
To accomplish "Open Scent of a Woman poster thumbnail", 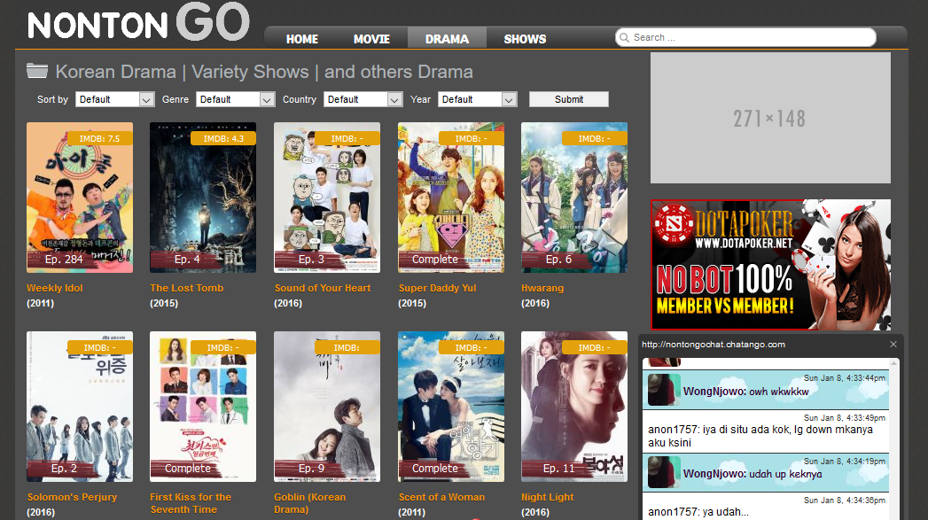I will tap(451, 407).
